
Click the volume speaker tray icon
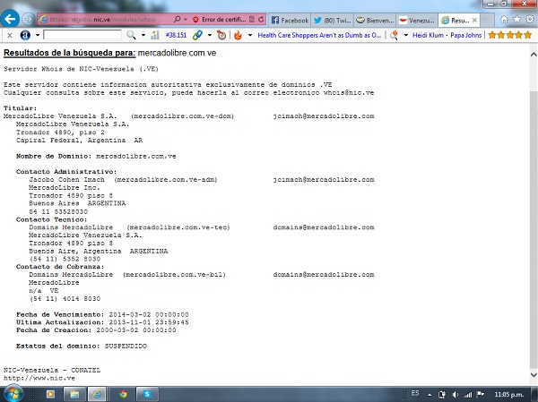point(455,395)
